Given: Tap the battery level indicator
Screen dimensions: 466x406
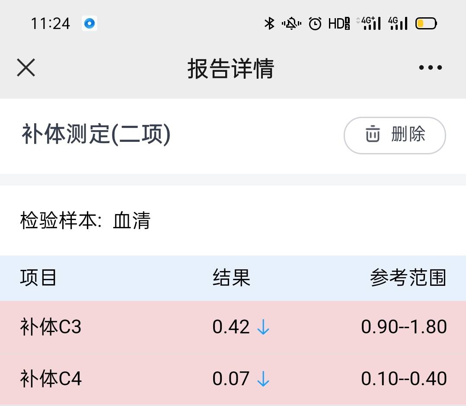Looking at the screenshot, I should coord(426,24).
